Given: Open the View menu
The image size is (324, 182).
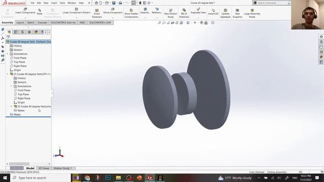Looking at the screenshot, I should coord(46,3).
